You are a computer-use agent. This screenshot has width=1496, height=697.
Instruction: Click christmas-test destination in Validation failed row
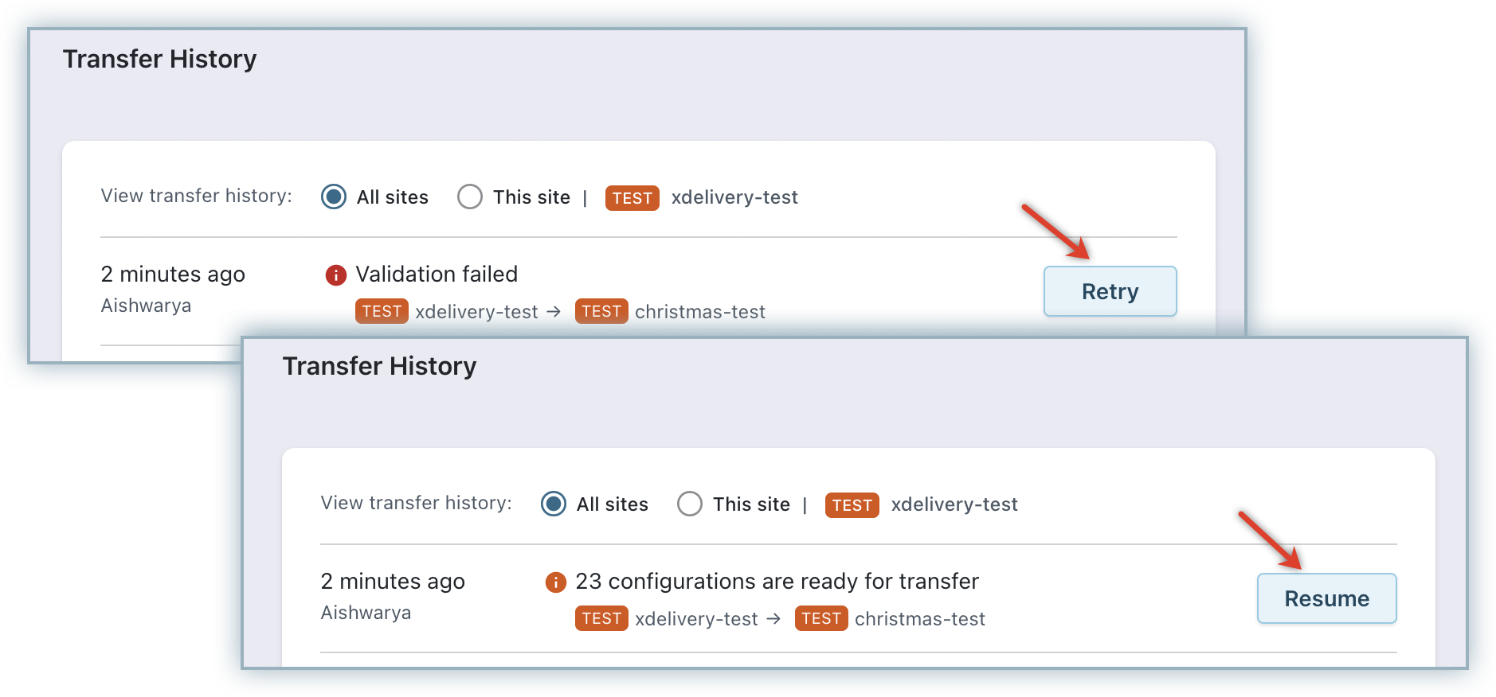tap(699, 312)
